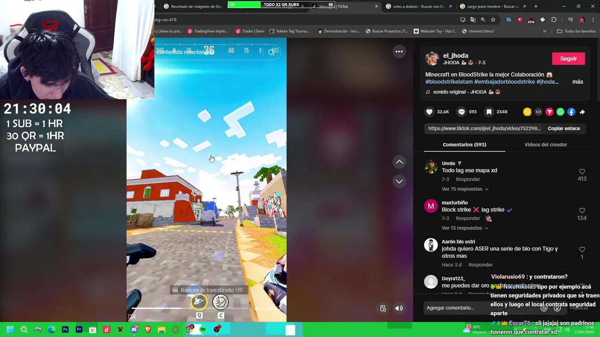Like Unnie's comment
This screenshot has height=337, width=600.
pyautogui.click(x=582, y=171)
